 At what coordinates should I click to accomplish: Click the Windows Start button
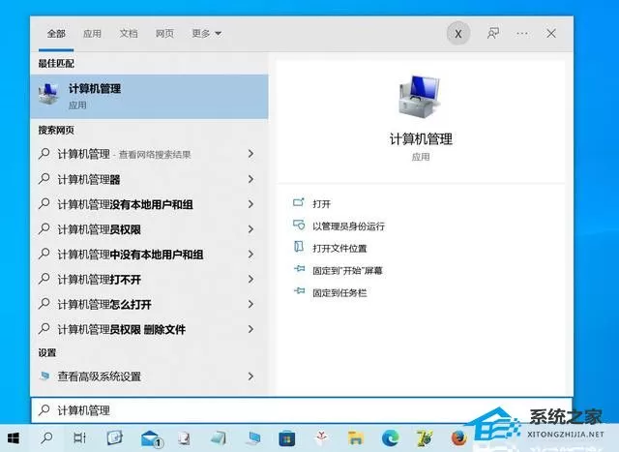click(x=14, y=437)
